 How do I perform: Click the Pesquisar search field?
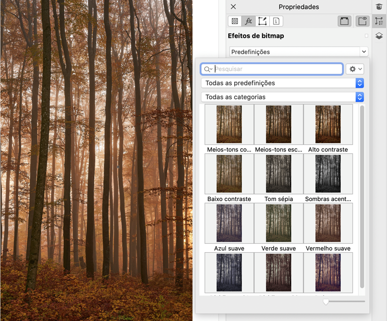point(277,69)
